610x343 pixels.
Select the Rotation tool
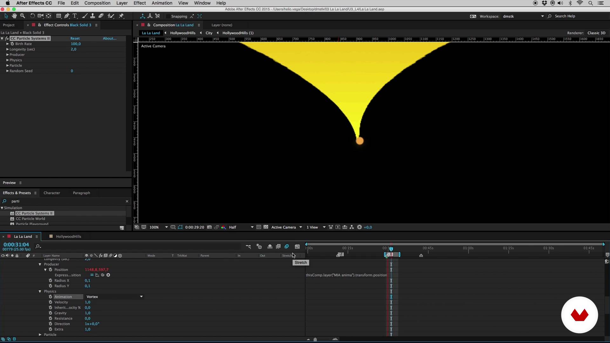coord(32,16)
